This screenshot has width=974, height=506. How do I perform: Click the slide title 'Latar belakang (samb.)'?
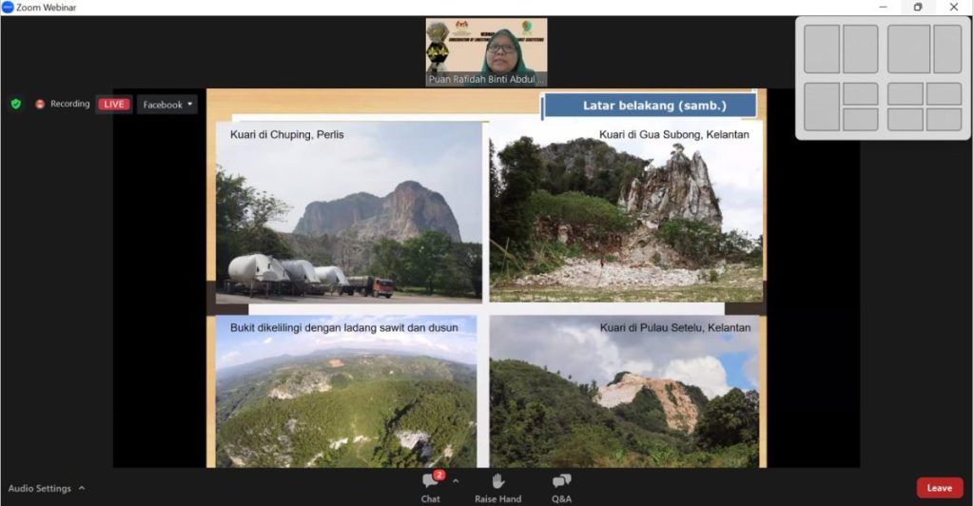[654, 106]
